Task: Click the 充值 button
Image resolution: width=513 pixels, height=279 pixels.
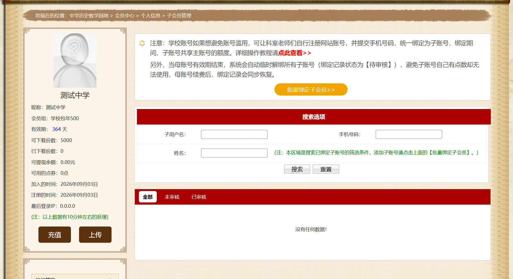Action: pyautogui.click(x=55, y=235)
